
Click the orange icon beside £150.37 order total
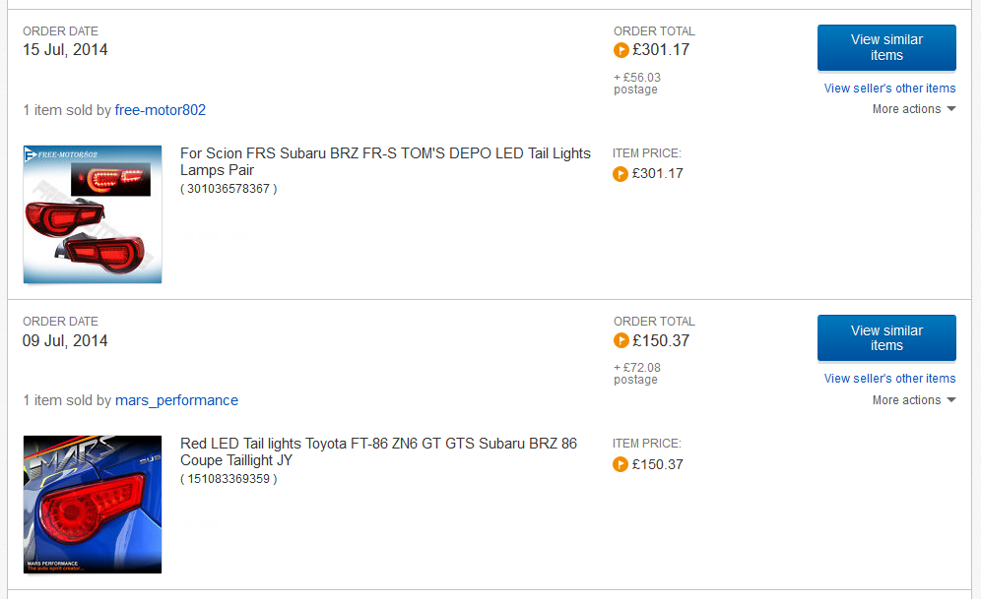621,340
